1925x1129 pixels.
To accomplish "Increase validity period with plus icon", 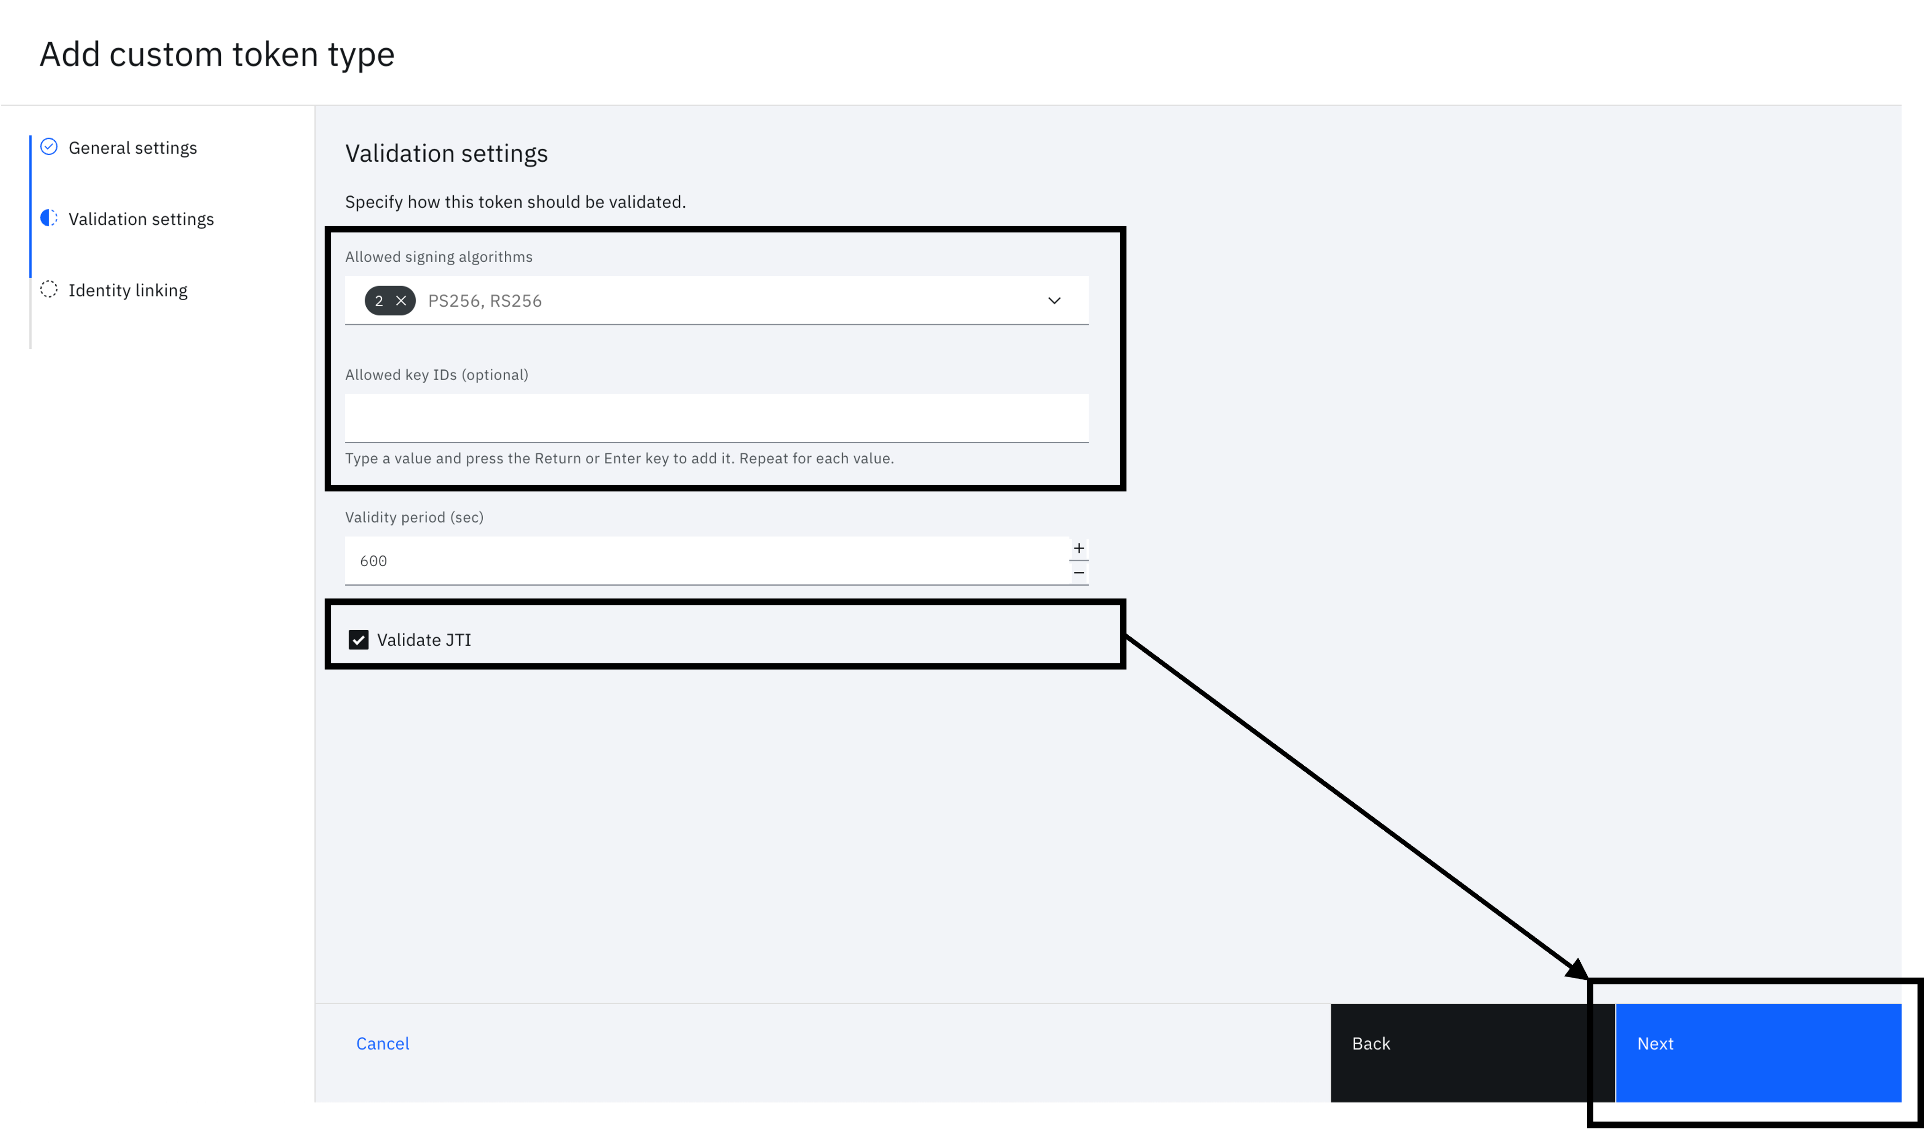I will (x=1079, y=548).
